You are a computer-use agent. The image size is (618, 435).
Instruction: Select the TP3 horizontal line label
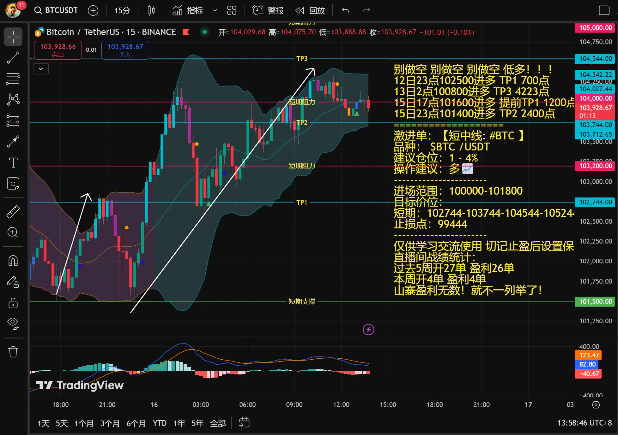pyautogui.click(x=302, y=59)
